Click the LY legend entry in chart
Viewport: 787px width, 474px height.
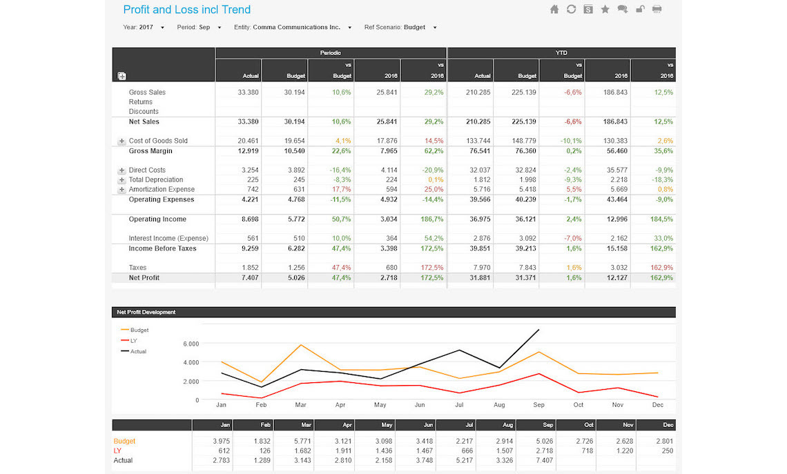(x=129, y=341)
